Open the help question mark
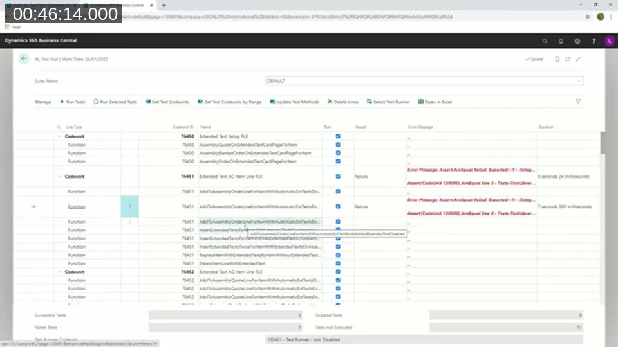Screen dimensions: 618x347 (x=594, y=41)
